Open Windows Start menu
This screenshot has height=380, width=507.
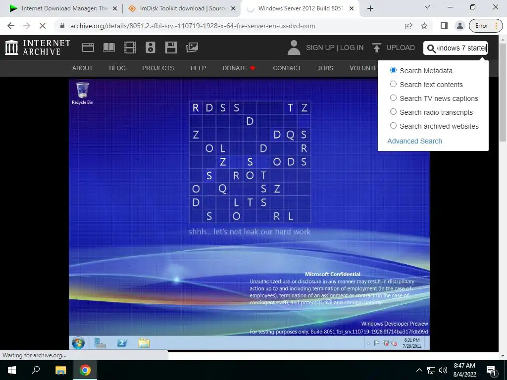pos(12,370)
